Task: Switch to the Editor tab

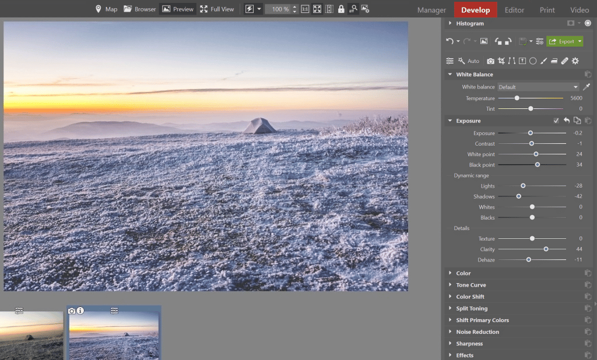Action: (x=514, y=10)
